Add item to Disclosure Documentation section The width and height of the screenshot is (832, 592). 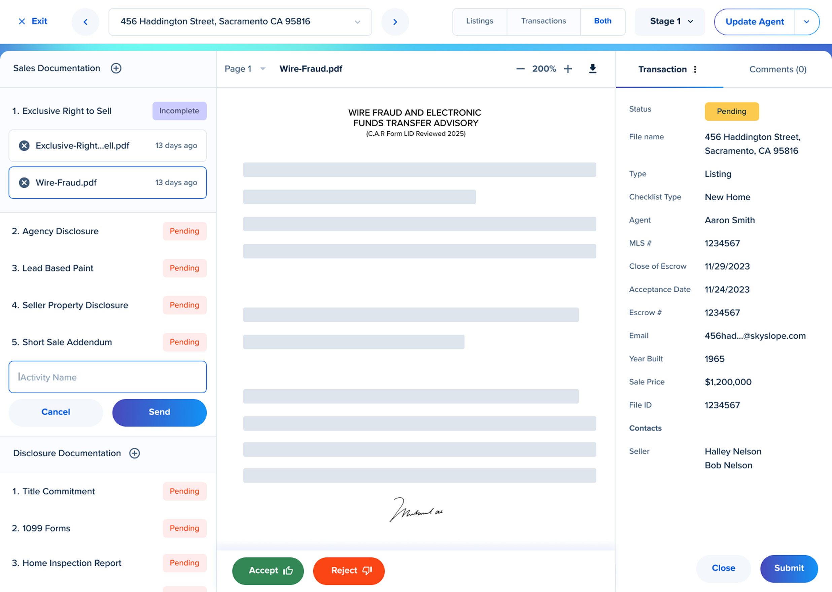click(x=134, y=453)
